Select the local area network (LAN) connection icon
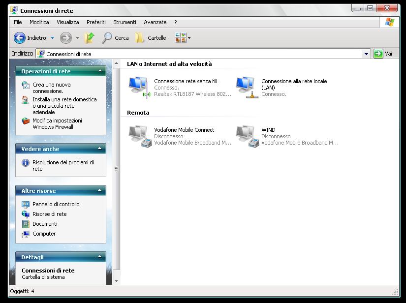The width and height of the screenshot is (406, 303). 245,87
